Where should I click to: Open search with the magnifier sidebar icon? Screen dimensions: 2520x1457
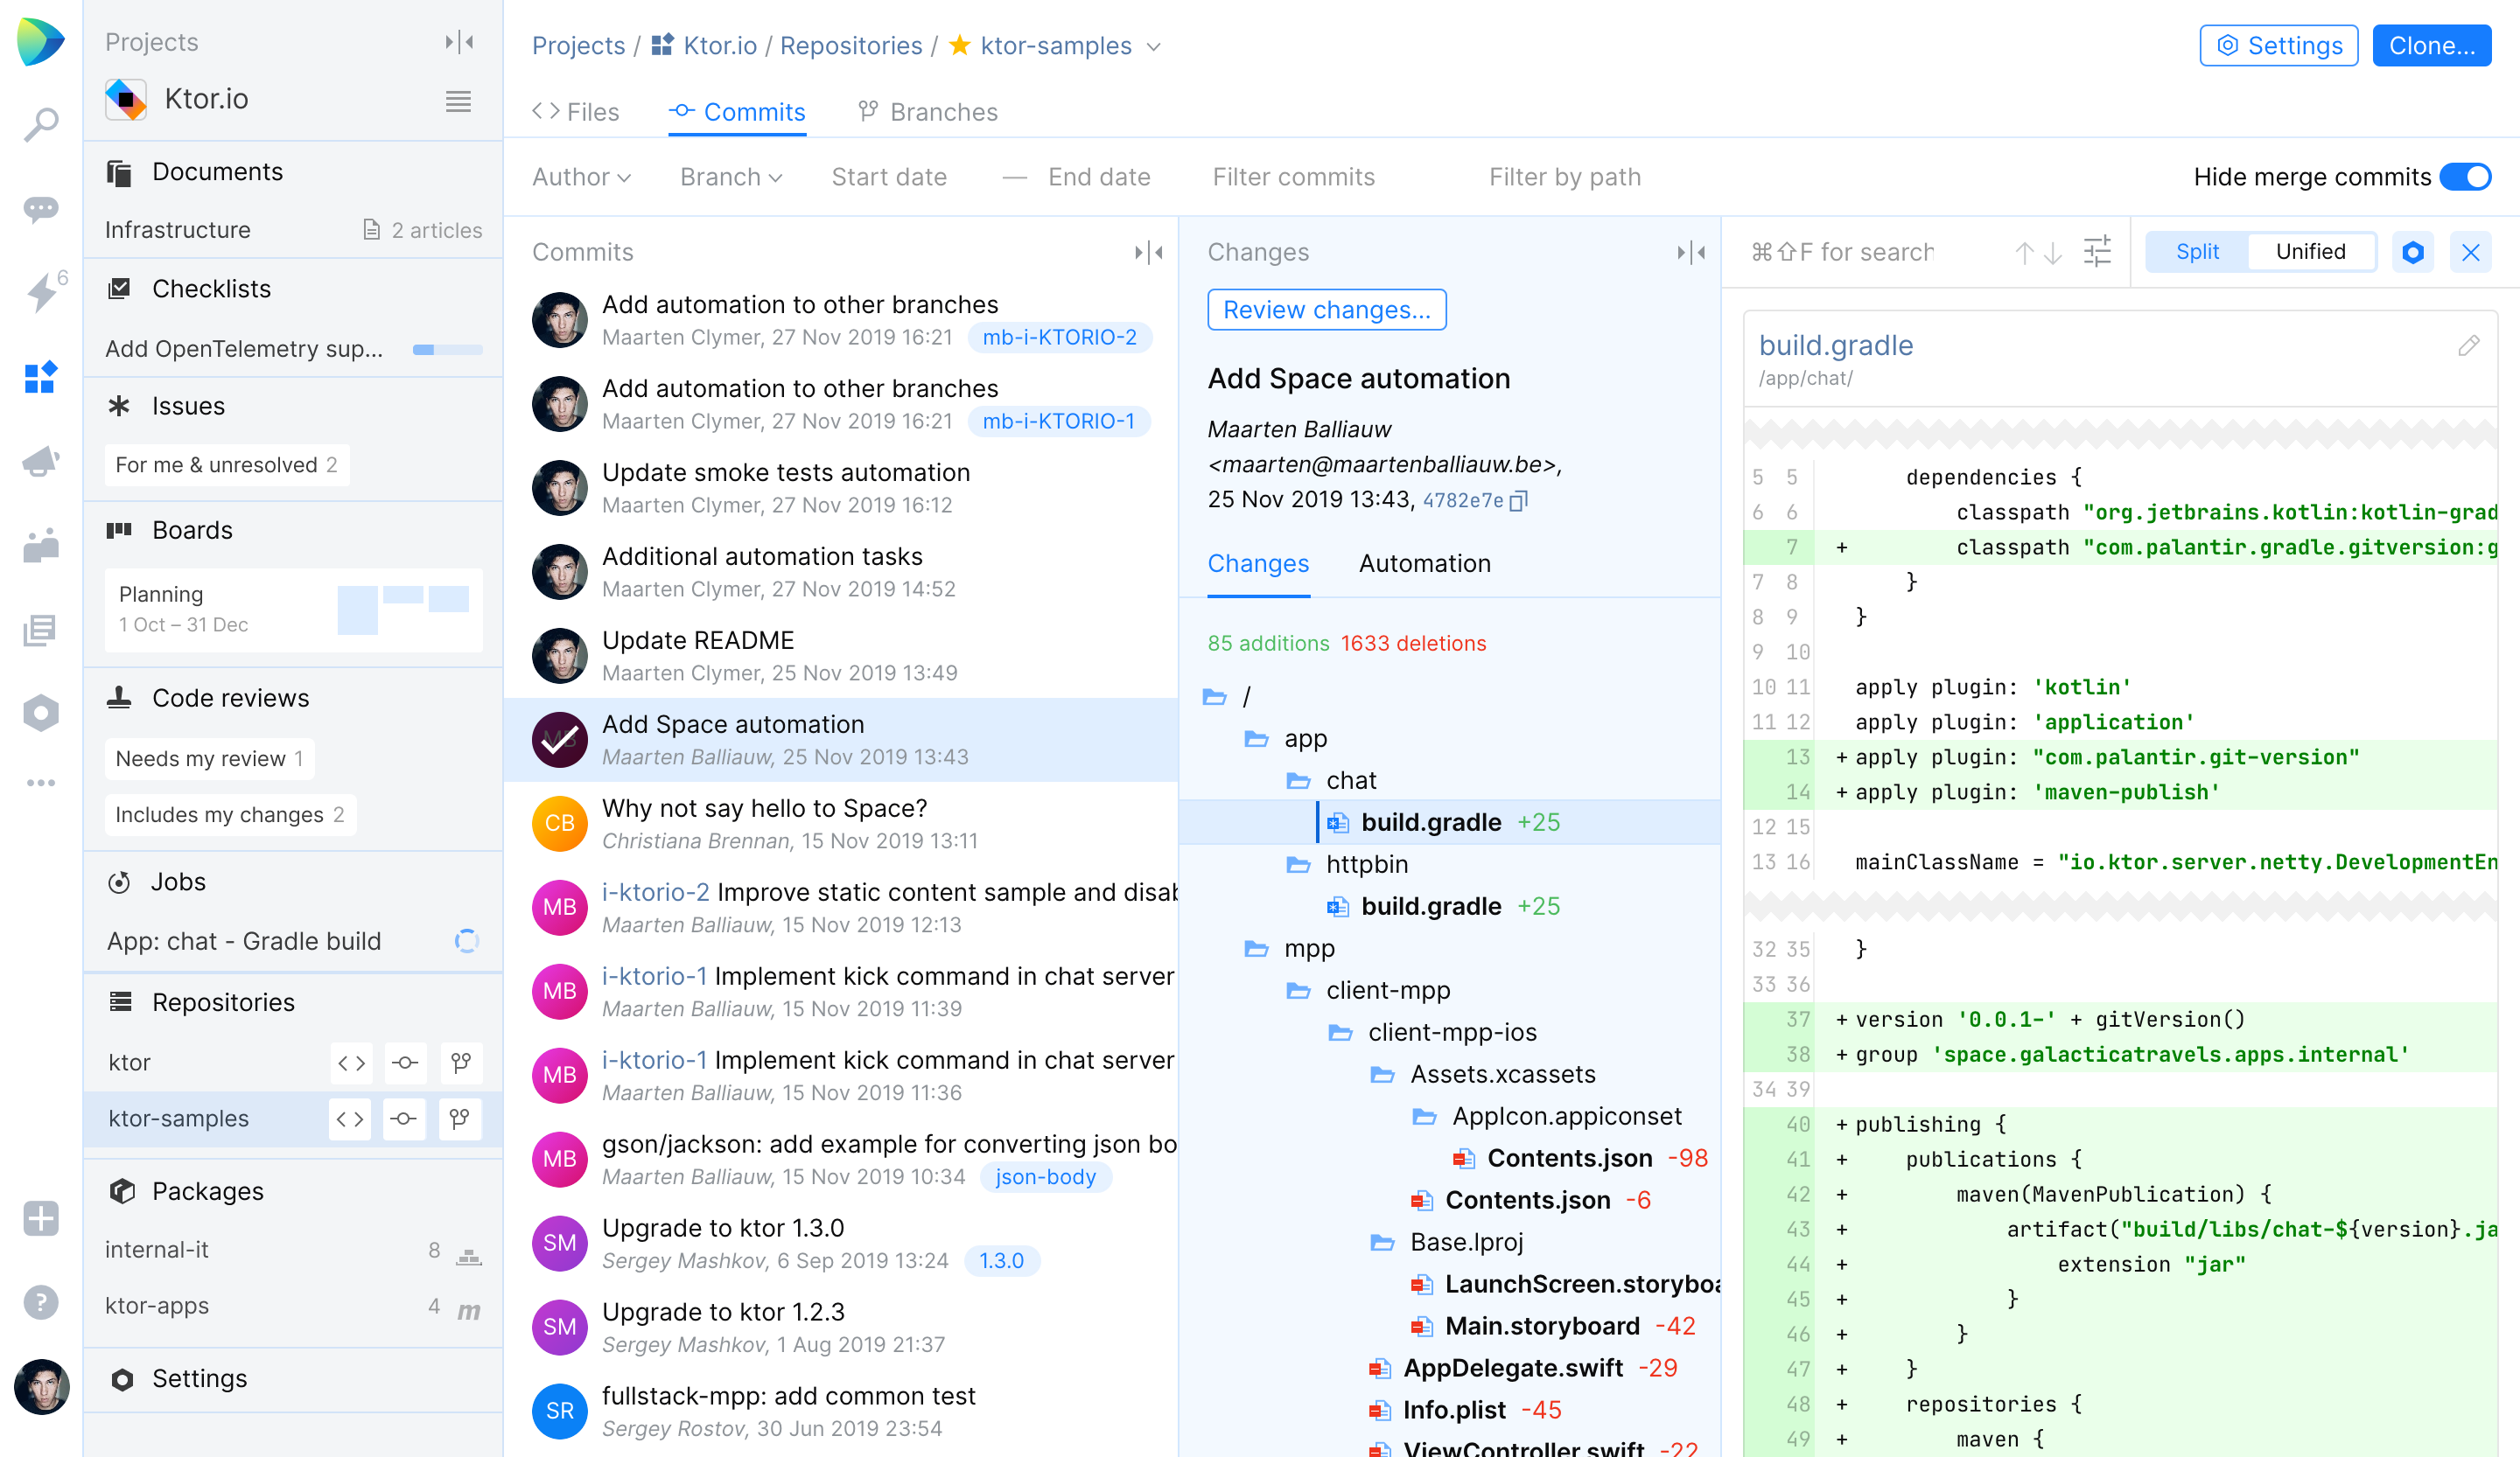tap(41, 125)
